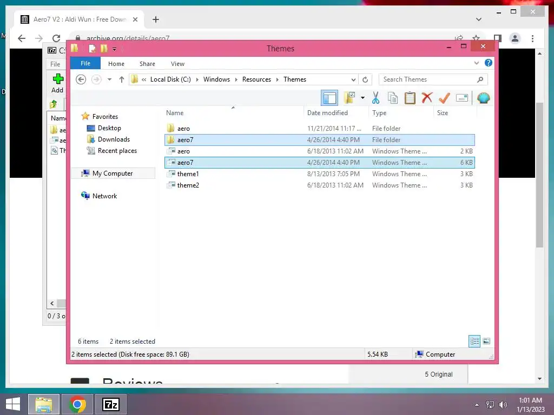Open the Windows Start button
The width and height of the screenshot is (554, 415).
(x=13, y=404)
